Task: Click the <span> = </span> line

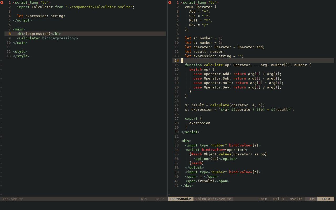Action: pyautogui.click(x=202, y=176)
